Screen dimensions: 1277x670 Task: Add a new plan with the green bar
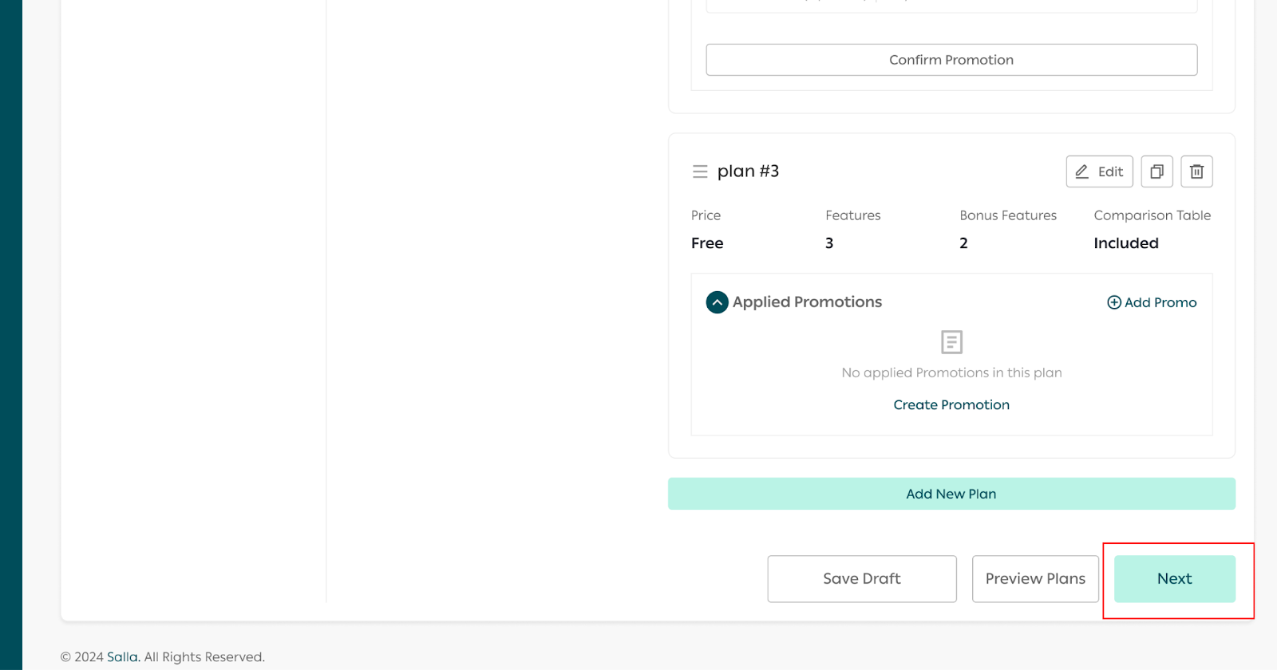[x=951, y=494]
